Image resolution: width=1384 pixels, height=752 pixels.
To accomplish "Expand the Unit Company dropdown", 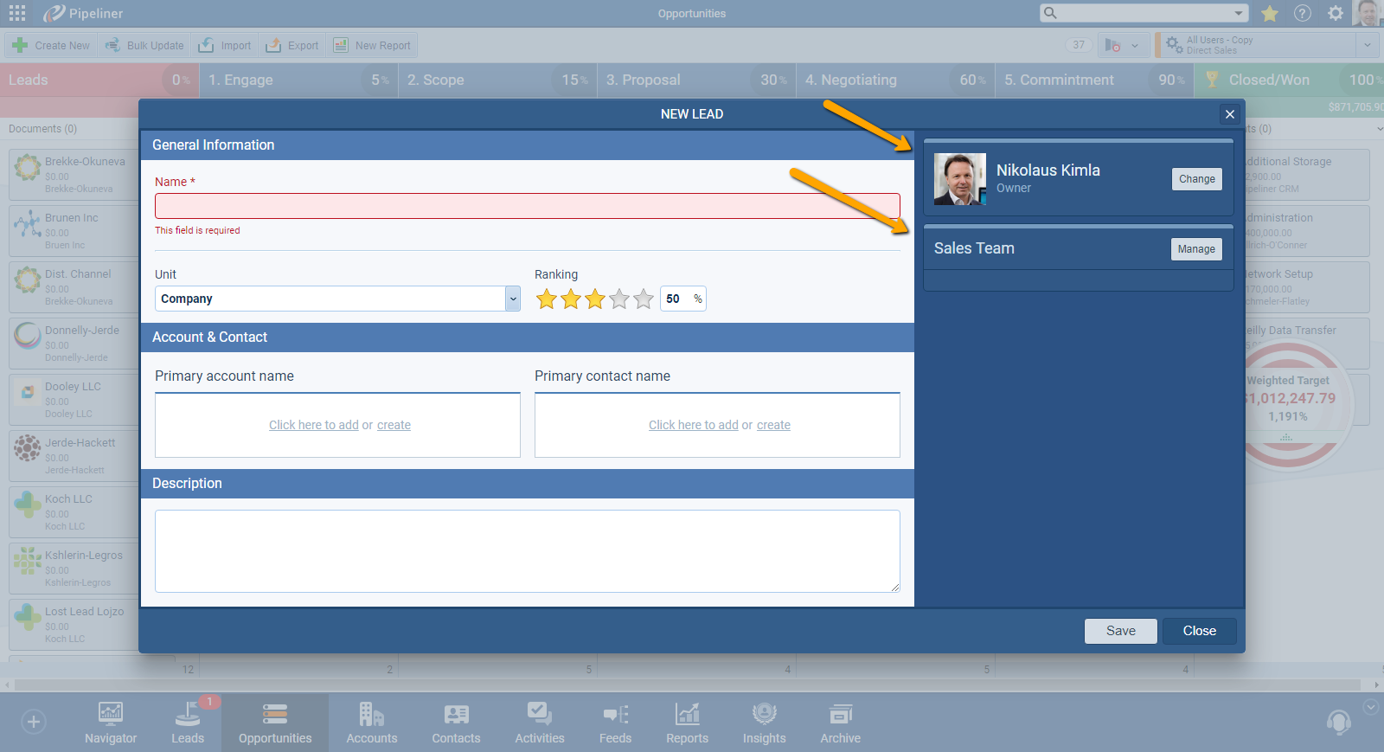I will 513,299.
